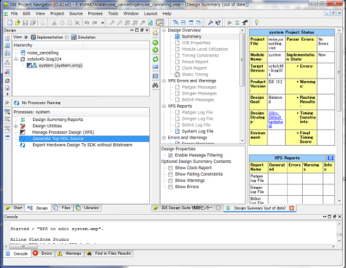
Task: Switch to the Libraries tab
Action: [x=88, y=208]
